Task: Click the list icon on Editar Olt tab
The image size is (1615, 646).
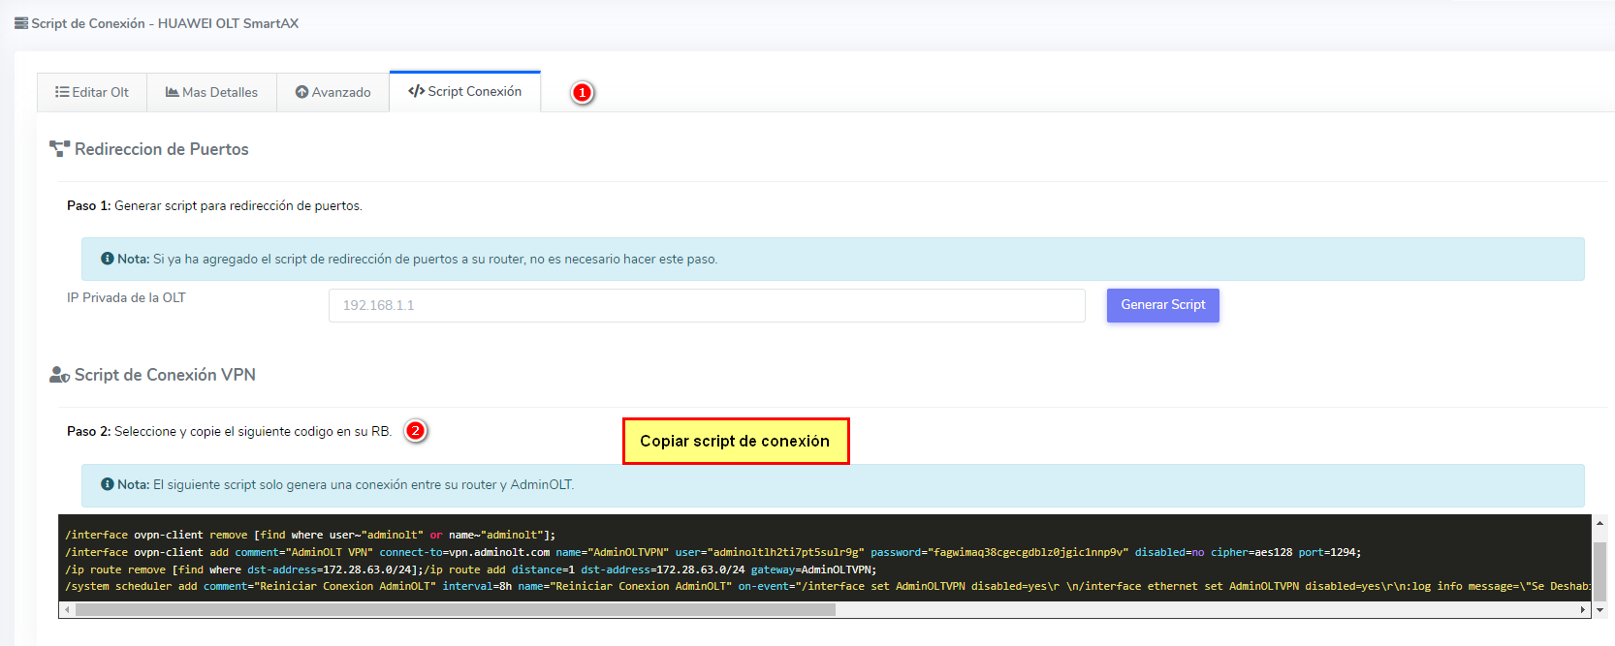Action: pyautogui.click(x=62, y=92)
